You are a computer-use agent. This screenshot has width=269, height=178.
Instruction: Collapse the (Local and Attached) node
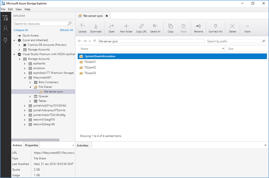click(14, 40)
